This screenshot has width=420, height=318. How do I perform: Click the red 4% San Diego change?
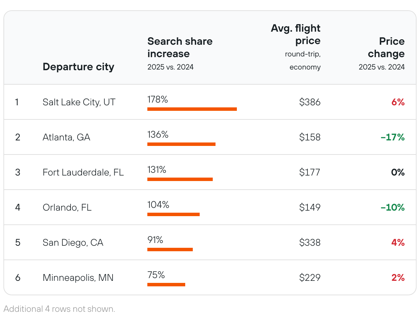point(398,243)
